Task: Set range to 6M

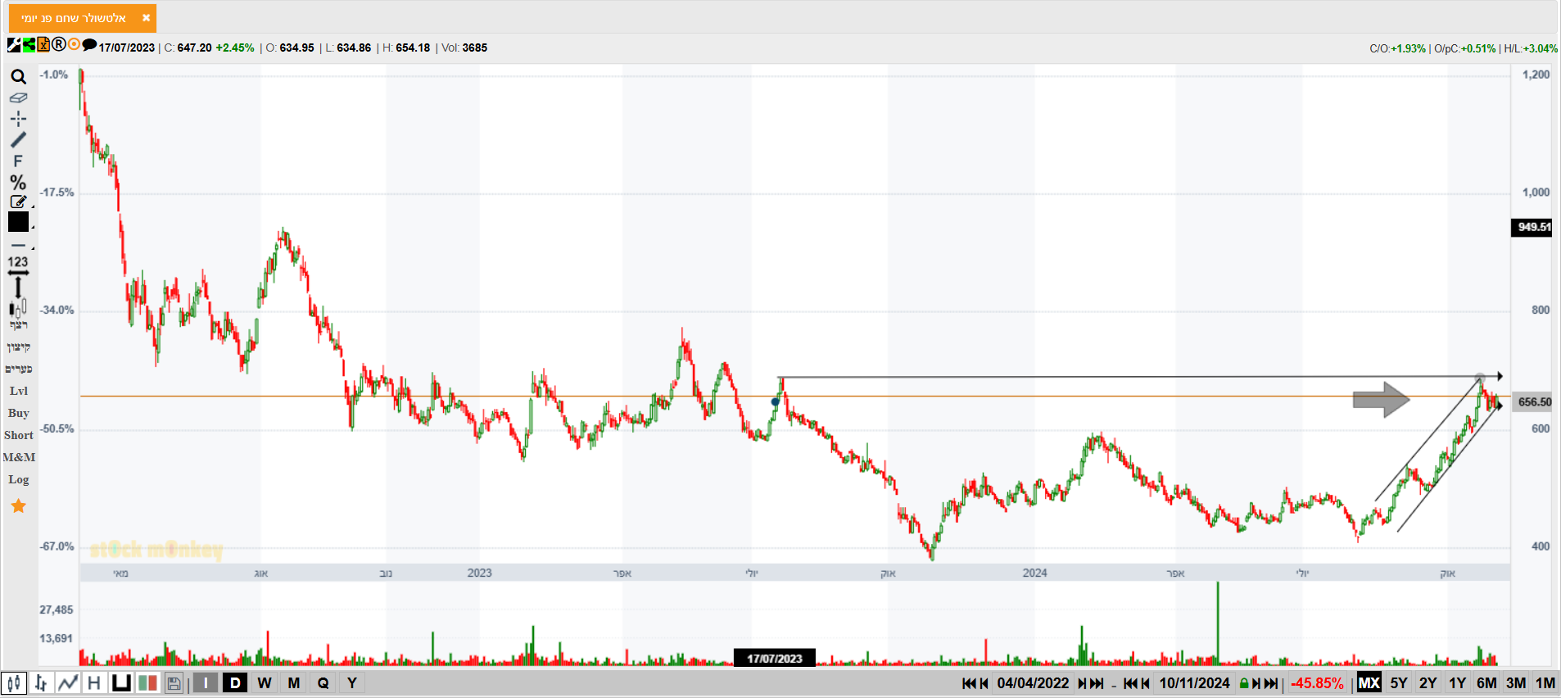Action: (x=1487, y=682)
